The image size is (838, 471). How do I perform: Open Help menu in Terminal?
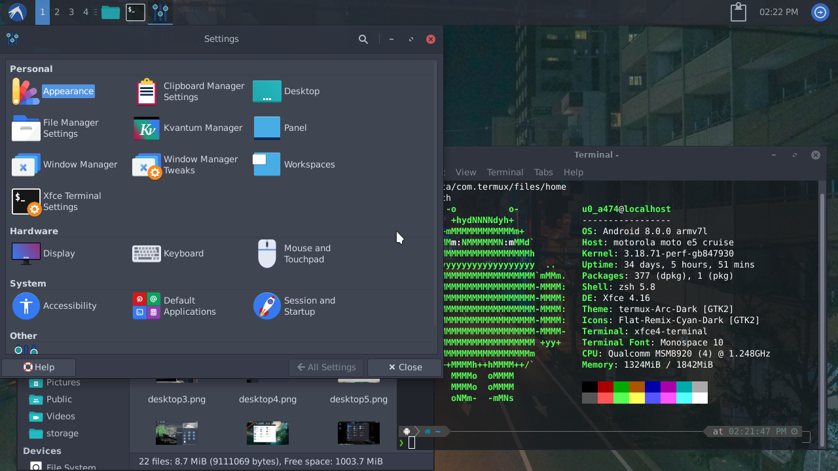573,172
